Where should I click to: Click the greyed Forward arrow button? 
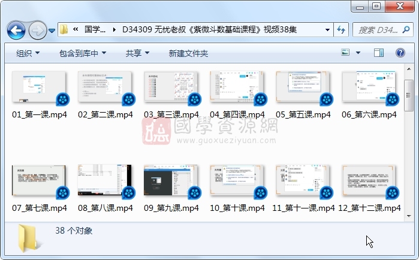37,31
